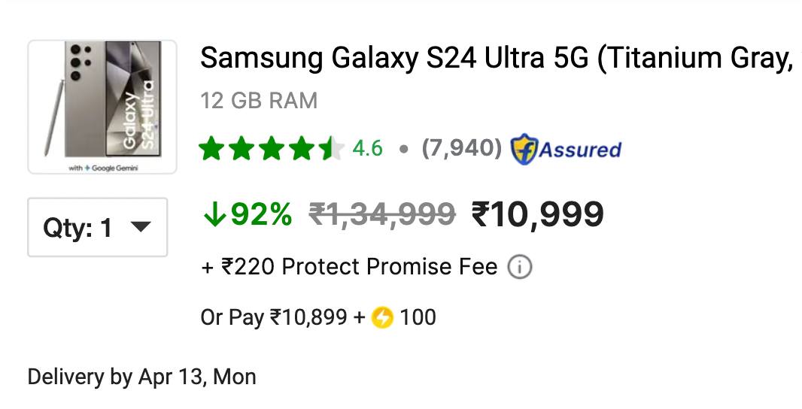Click the Qty dropdown triangle arrow
The image size is (802, 409).
tap(141, 226)
